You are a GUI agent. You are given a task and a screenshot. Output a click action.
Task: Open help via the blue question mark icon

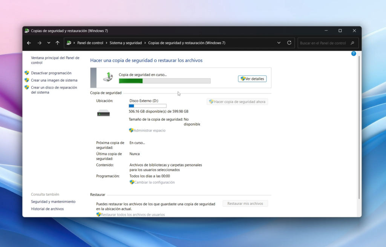click(353, 54)
